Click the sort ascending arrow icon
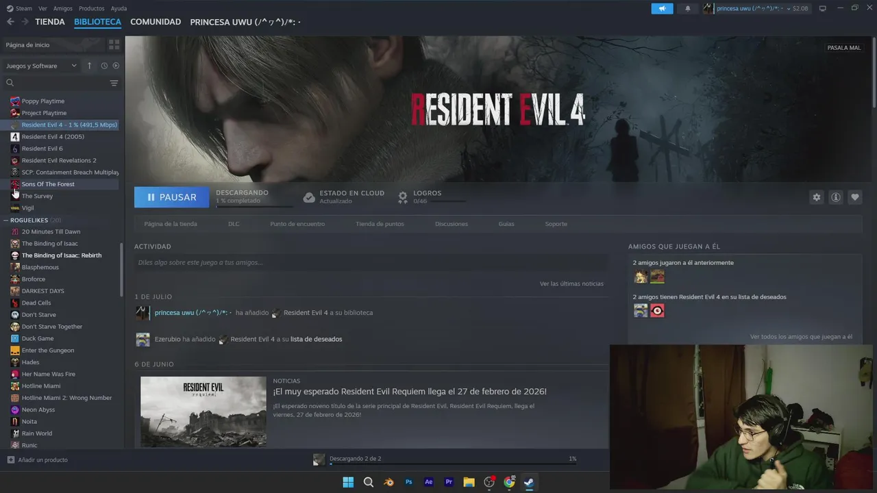Viewport: 877px width, 493px height. [x=89, y=66]
